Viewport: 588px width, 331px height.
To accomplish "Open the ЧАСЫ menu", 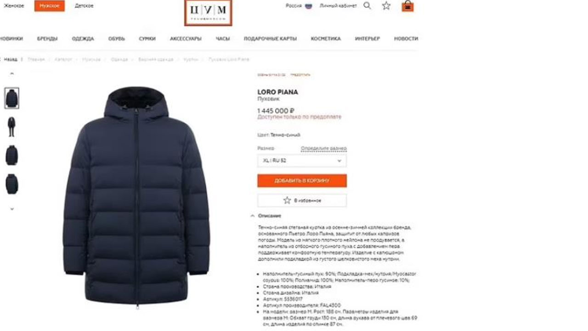I will tap(223, 39).
